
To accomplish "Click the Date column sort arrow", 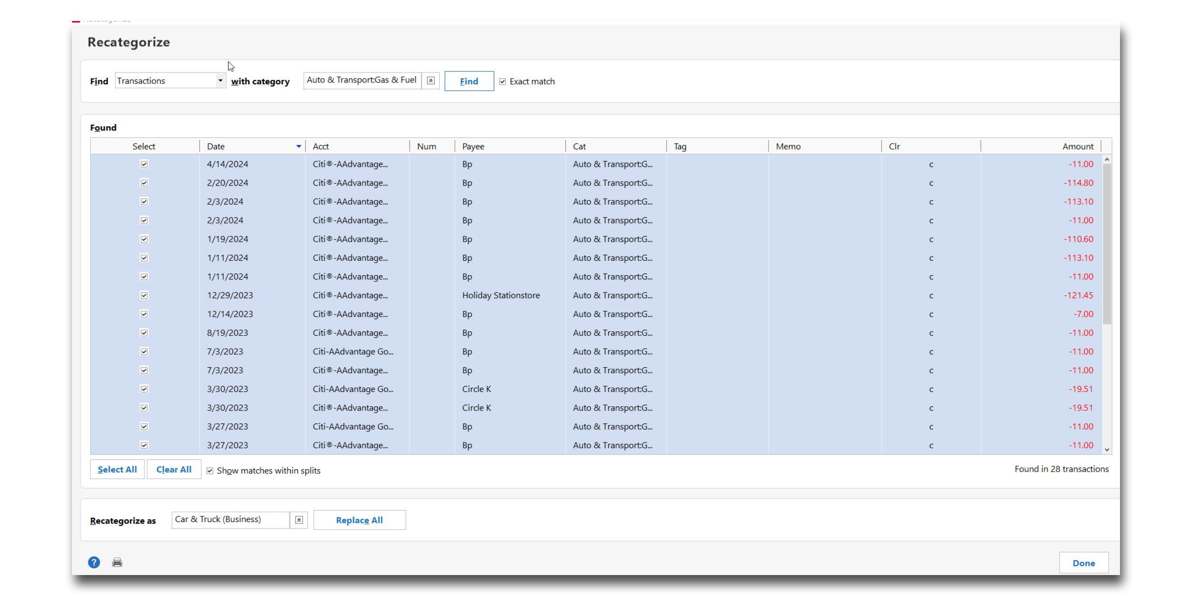I will click(x=299, y=146).
